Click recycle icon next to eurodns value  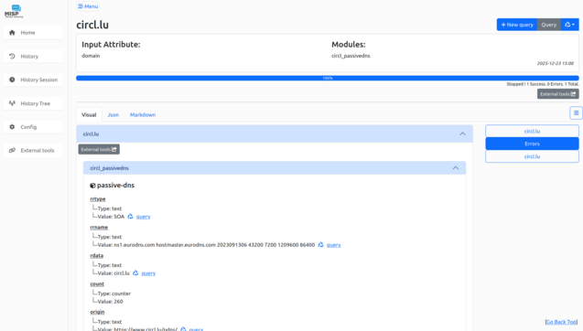coord(321,244)
